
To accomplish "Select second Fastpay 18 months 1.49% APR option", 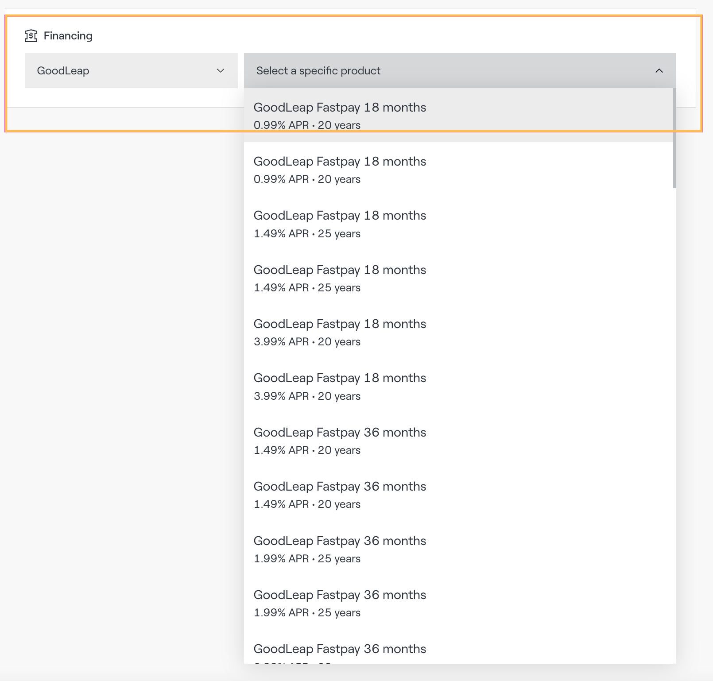I will tap(458, 278).
